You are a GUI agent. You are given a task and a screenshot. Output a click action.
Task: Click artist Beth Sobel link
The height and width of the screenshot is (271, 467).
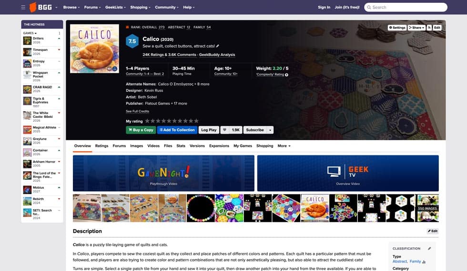[x=147, y=97]
